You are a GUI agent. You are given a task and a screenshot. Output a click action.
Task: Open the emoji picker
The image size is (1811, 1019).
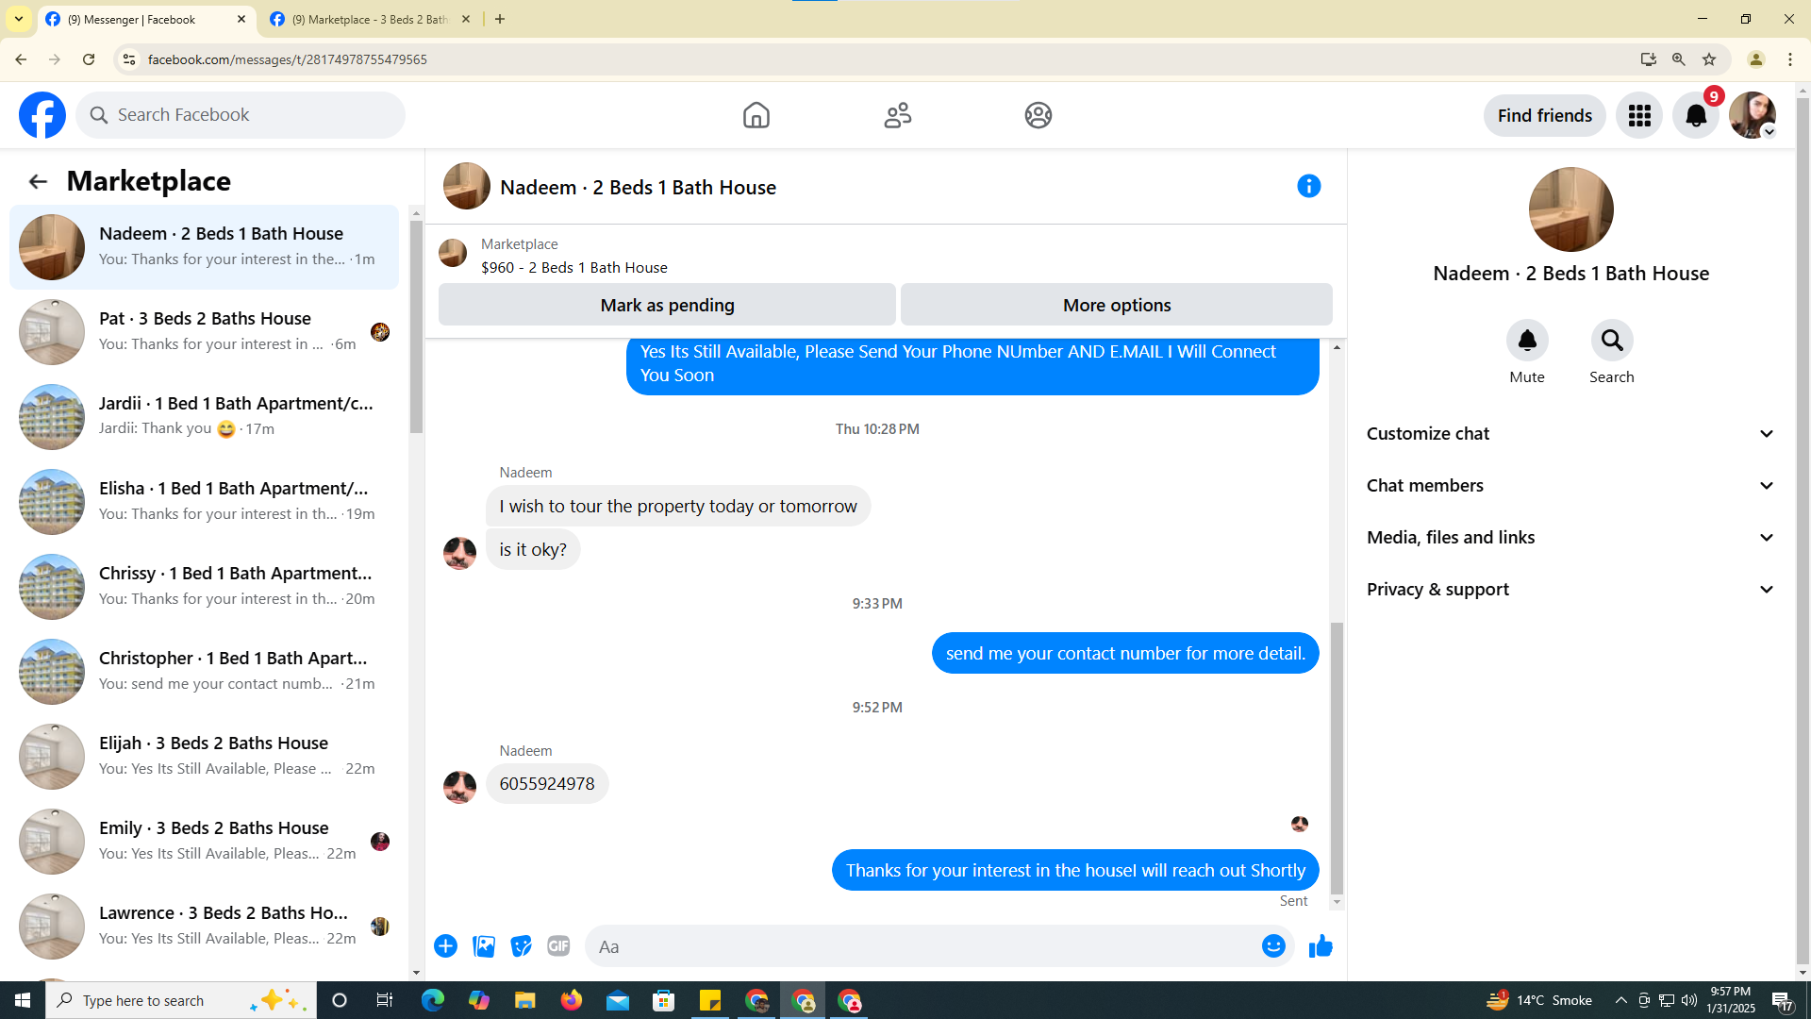click(x=1273, y=946)
